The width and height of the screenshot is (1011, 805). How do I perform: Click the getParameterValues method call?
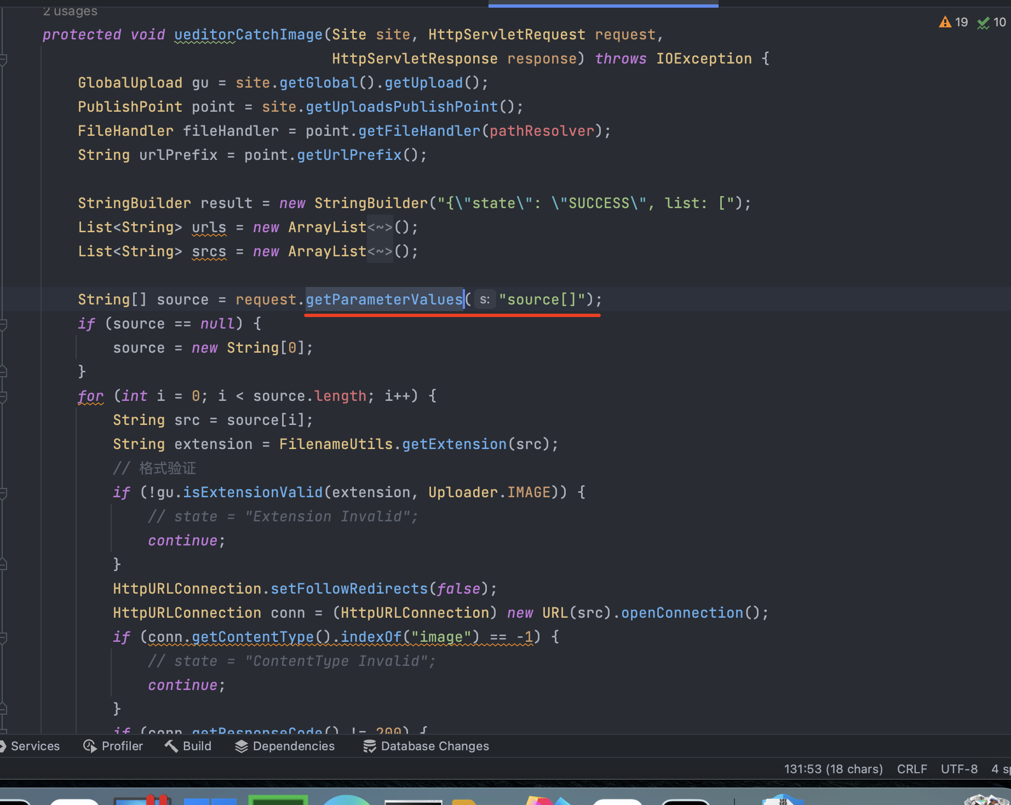(384, 300)
